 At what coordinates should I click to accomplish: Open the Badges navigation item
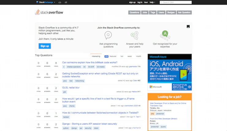coord(171,13)
